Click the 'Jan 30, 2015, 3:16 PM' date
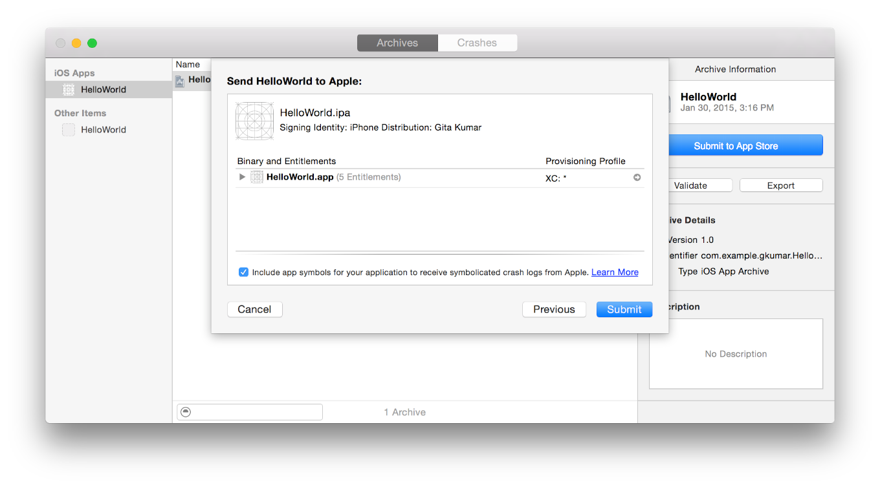880x489 pixels. pyautogui.click(x=727, y=108)
